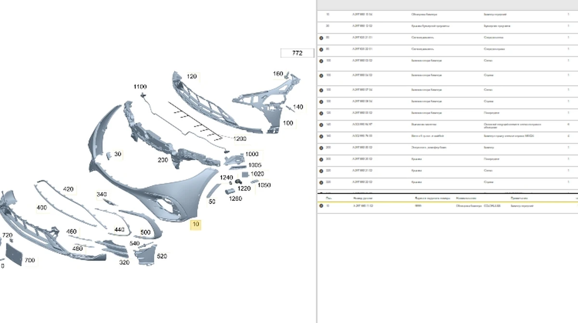578x323 pixels.
Task: Click info icon on position 300 row
Action: [x=321, y=159]
